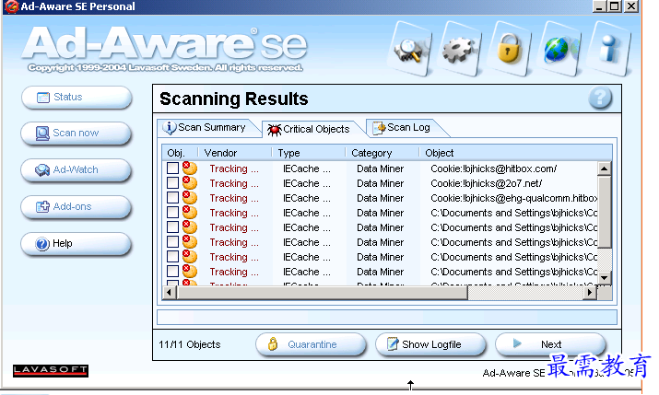
Task: Click the status field below the list
Action: (x=387, y=317)
